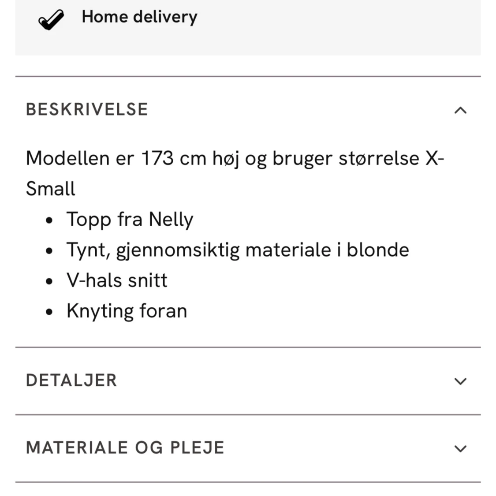Select the Home delivery label
This screenshot has height=496, width=496.
click(139, 17)
